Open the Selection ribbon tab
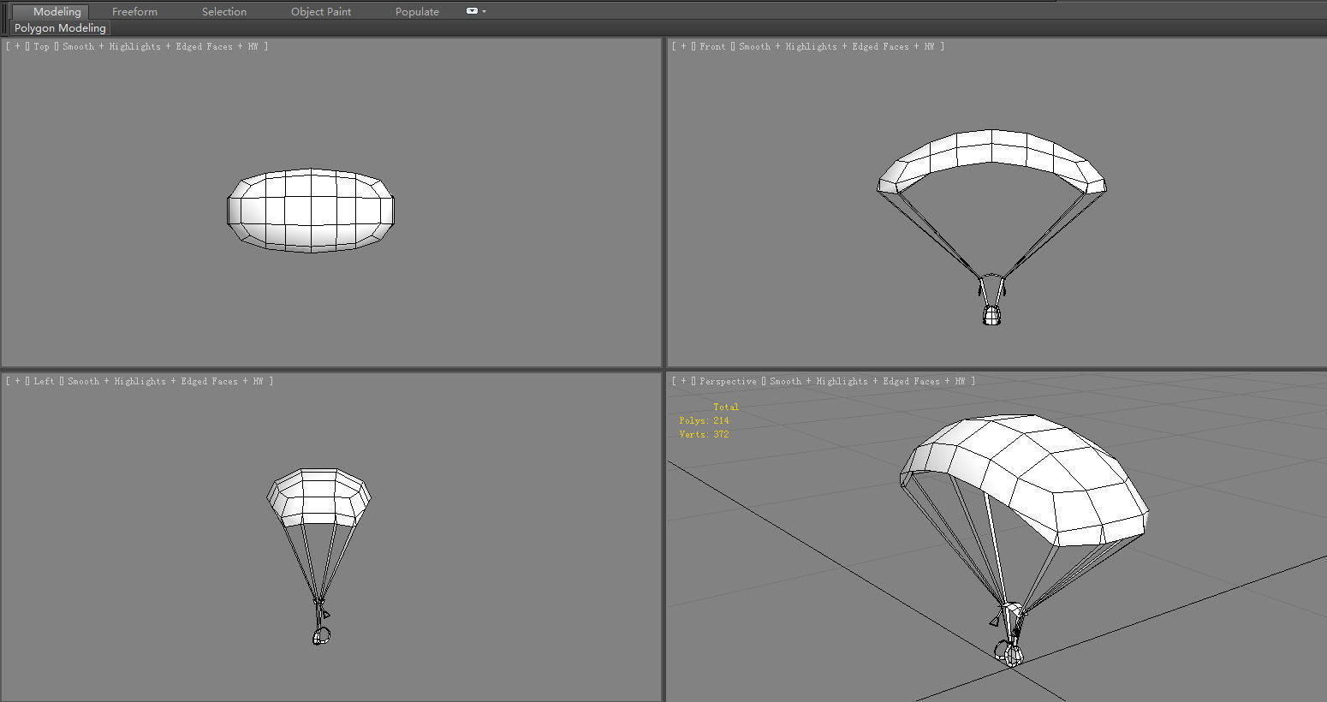Image resolution: width=1327 pixels, height=702 pixels. tap(224, 11)
